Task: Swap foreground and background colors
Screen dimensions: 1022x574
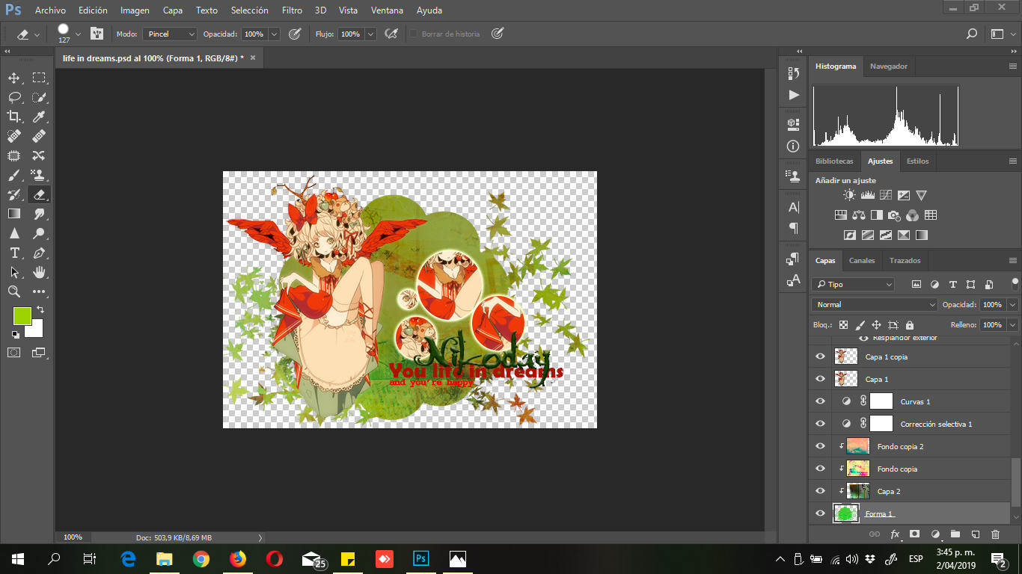Action: tap(40, 309)
